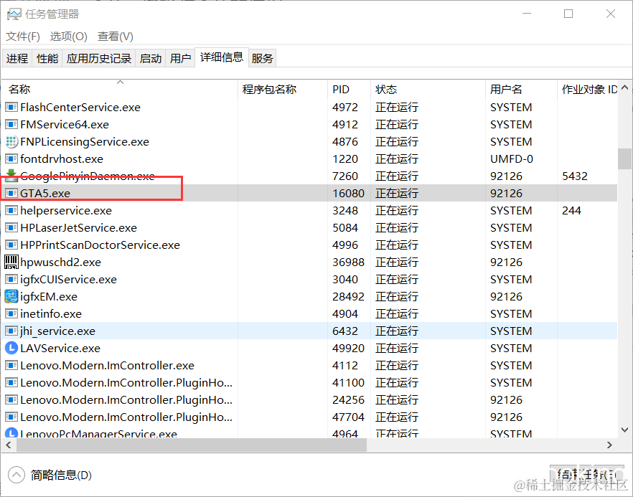Viewport: 633px width, 497px height.
Task: Click the UMFD-0 username cell
Action: pos(512,159)
